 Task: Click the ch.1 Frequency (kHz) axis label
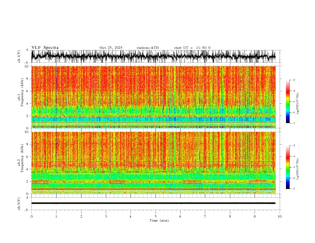21,92
